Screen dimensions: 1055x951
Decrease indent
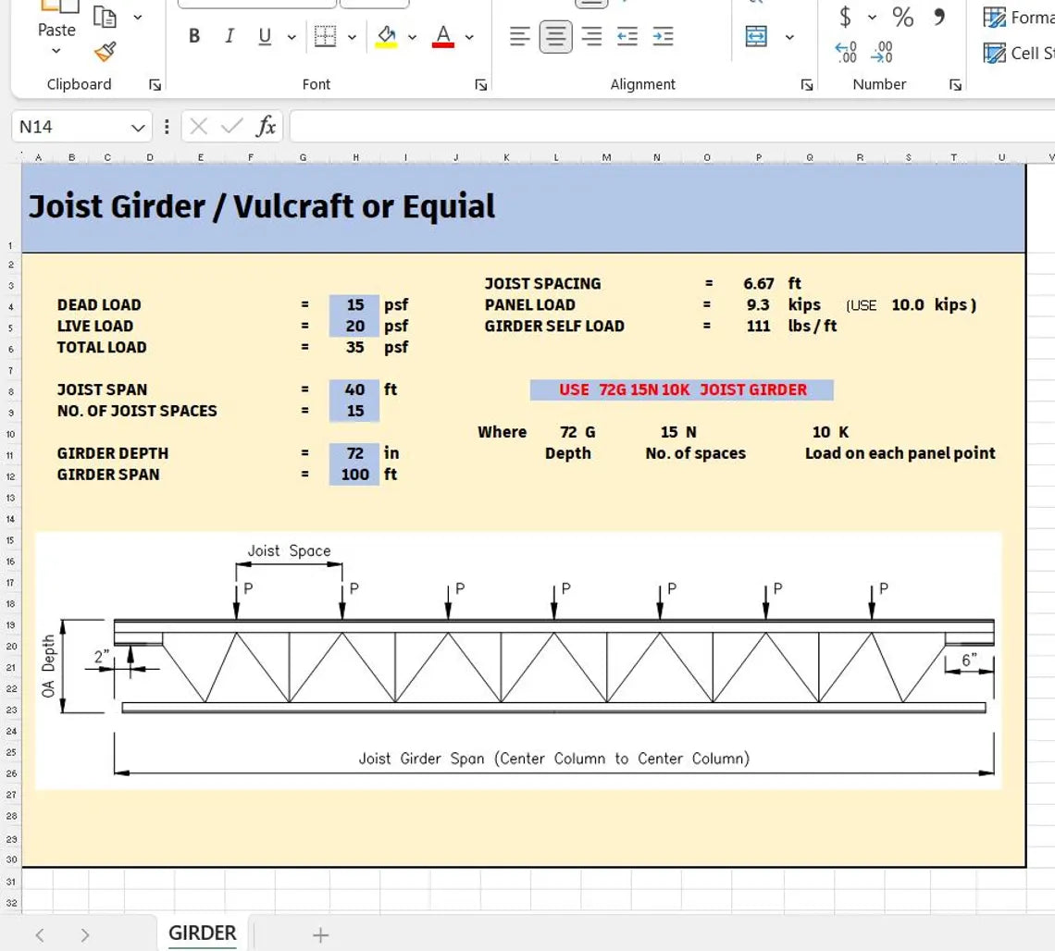pos(627,36)
